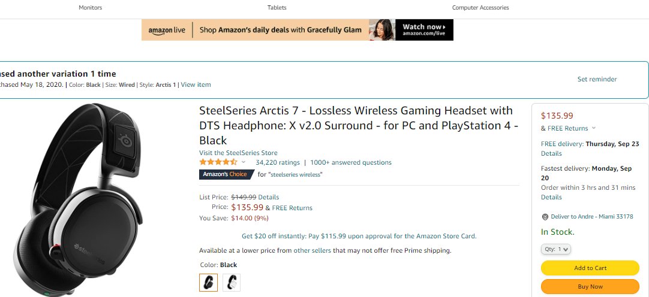Open 1000+ answered questions link
The image size is (649, 297).
click(351, 162)
